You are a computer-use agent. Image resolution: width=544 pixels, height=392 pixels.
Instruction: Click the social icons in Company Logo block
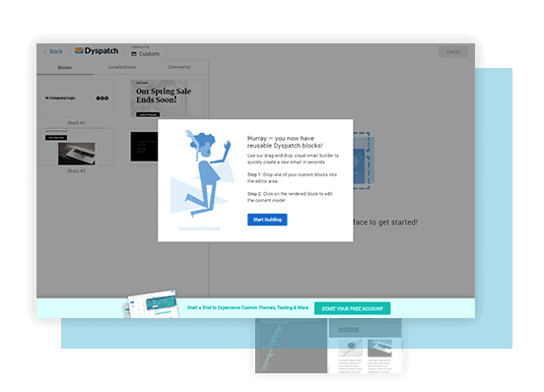click(x=102, y=98)
